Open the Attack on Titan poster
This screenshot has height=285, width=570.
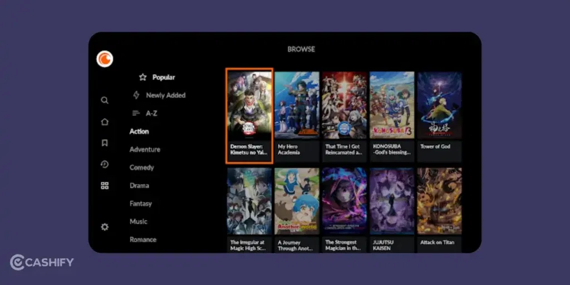tap(440, 201)
